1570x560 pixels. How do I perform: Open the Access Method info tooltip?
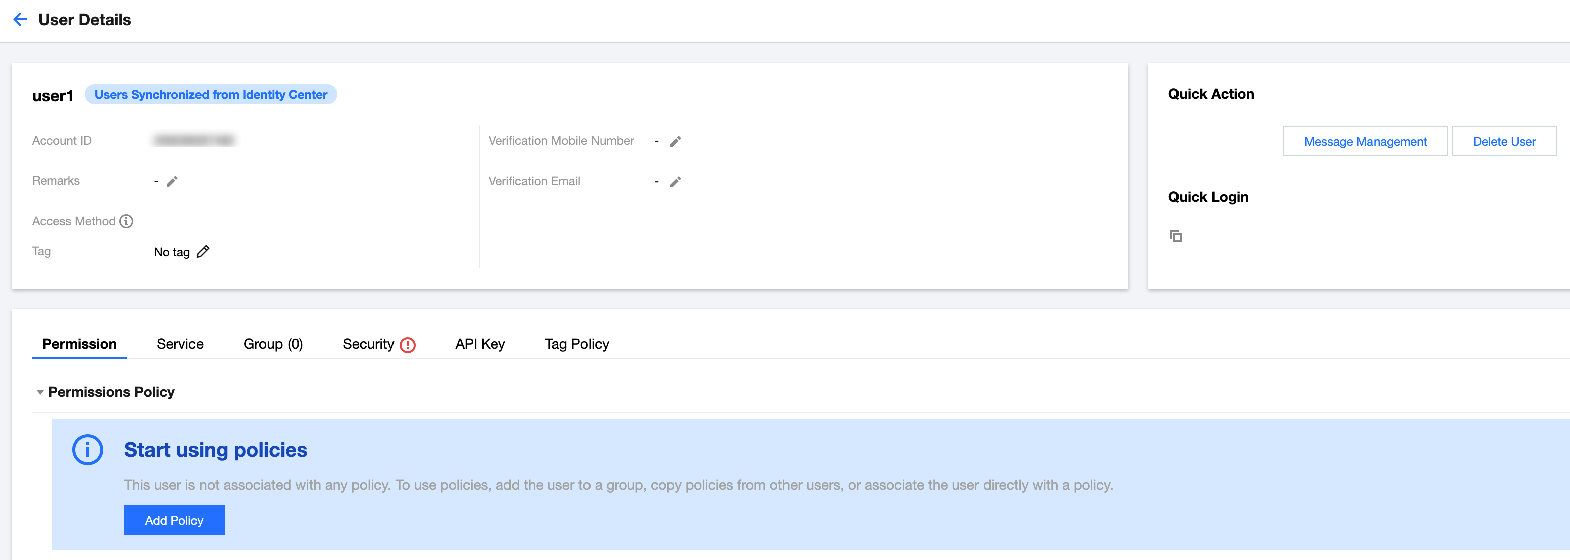coord(126,221)
